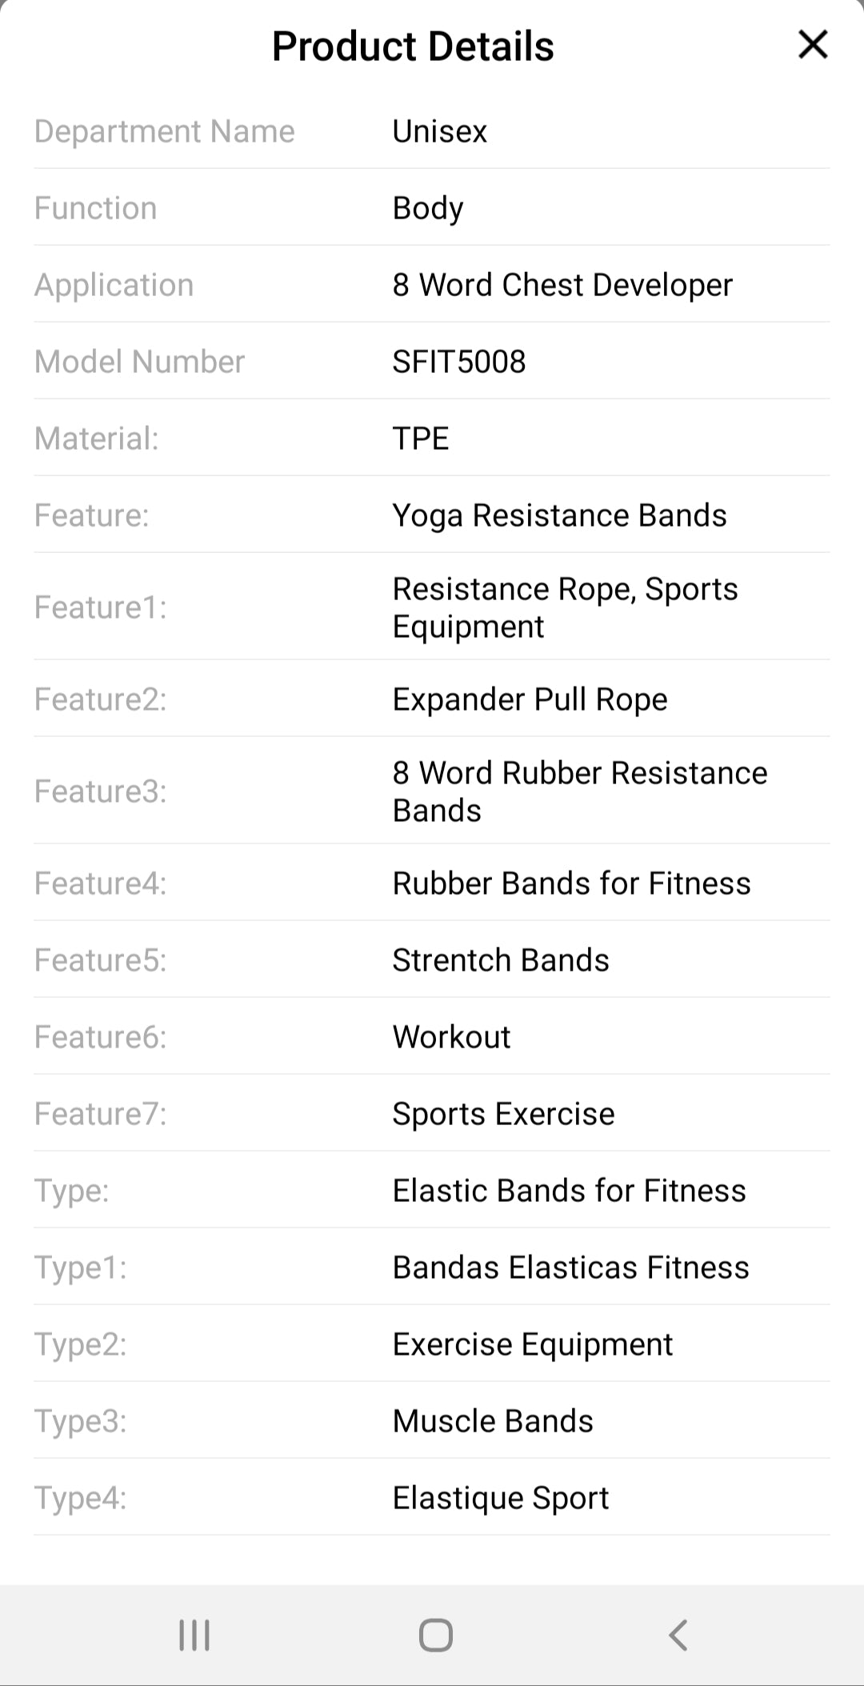The height and width of the screenshot is (1686, 864).
Task: Select the Strentch Bands value
Action: 501,960
